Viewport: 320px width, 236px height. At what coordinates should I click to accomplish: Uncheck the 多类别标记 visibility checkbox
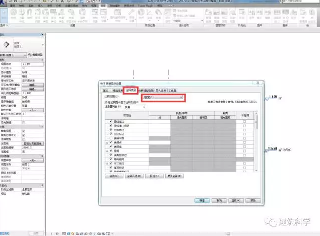(x=111, y=155)
